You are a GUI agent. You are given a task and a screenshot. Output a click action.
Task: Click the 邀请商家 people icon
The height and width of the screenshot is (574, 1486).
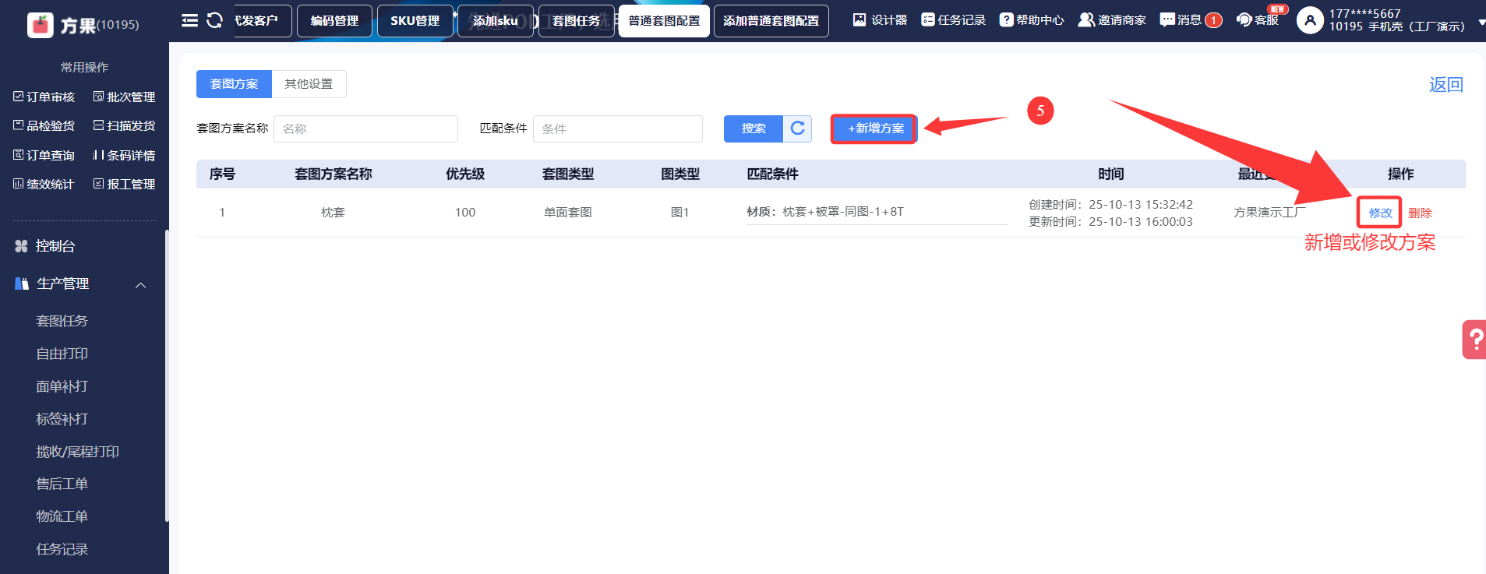(x=1086, y=19)
